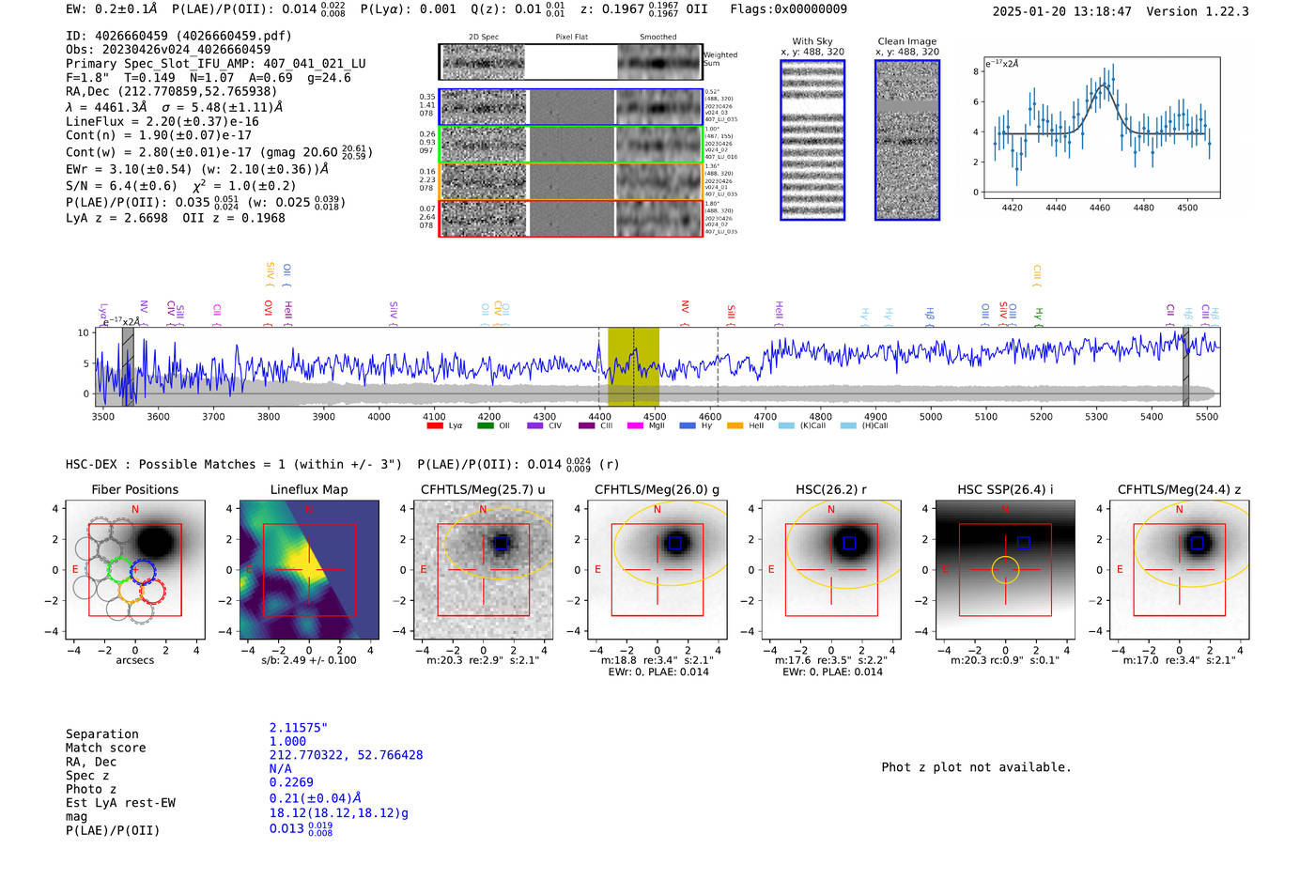
Task: Click the Photo z value 0.2269
Action: coord(291,782)
